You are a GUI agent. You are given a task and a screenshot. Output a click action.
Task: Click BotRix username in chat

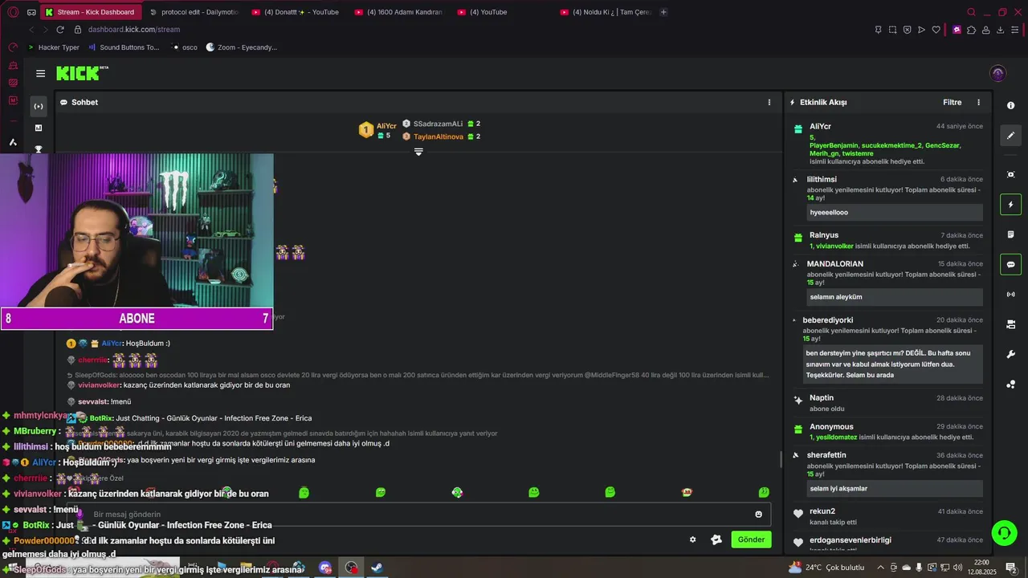click(101, 418)
